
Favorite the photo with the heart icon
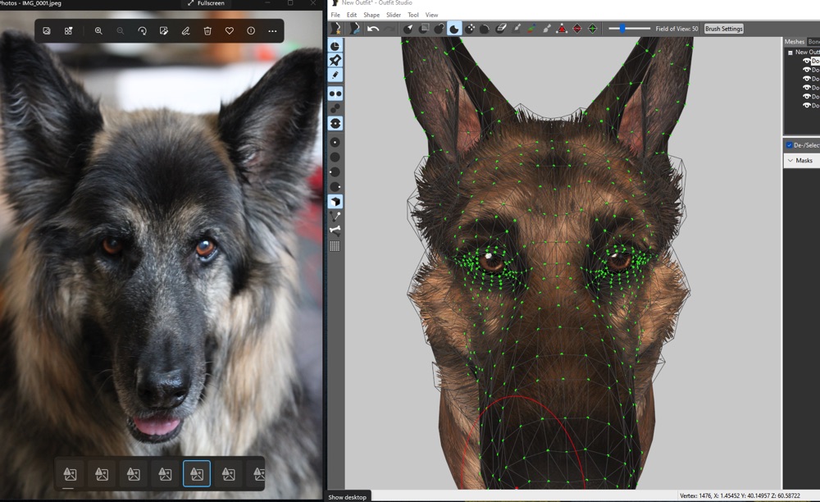(x=229, y=31)
